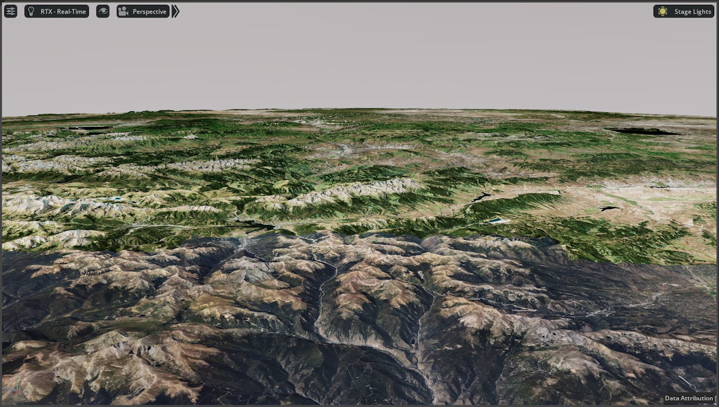Click the RTX lightbulb icon to change renderer
This screenshot has width=719, height=407.
32,11
